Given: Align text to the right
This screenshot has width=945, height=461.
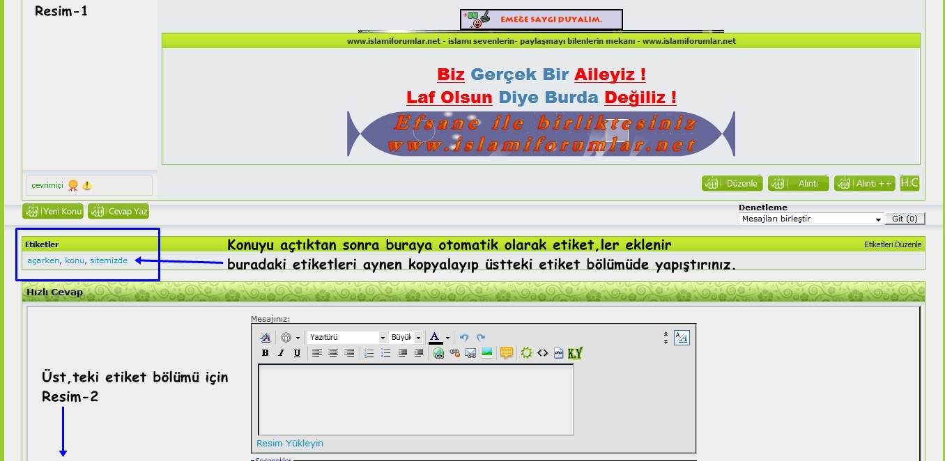Looking at the screenshot, I should tap(349, 353).
